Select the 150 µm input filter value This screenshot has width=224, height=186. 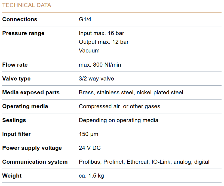point(88,134)
